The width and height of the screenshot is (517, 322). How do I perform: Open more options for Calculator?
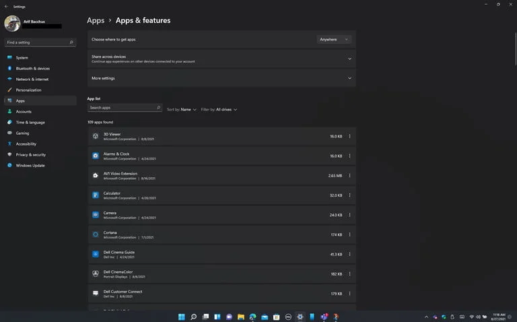[349, 195]
